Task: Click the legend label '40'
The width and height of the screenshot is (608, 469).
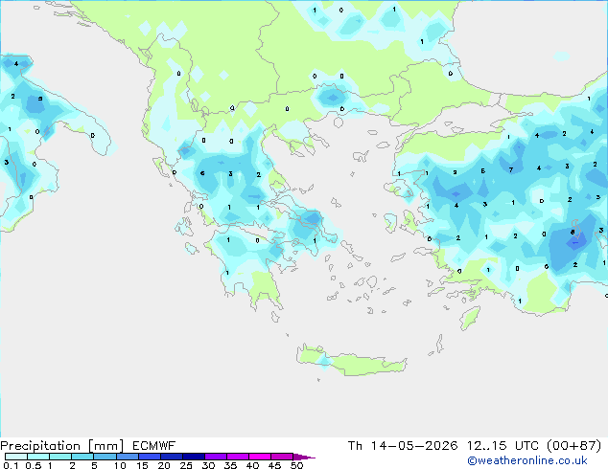Action: [x=252, y=465]
